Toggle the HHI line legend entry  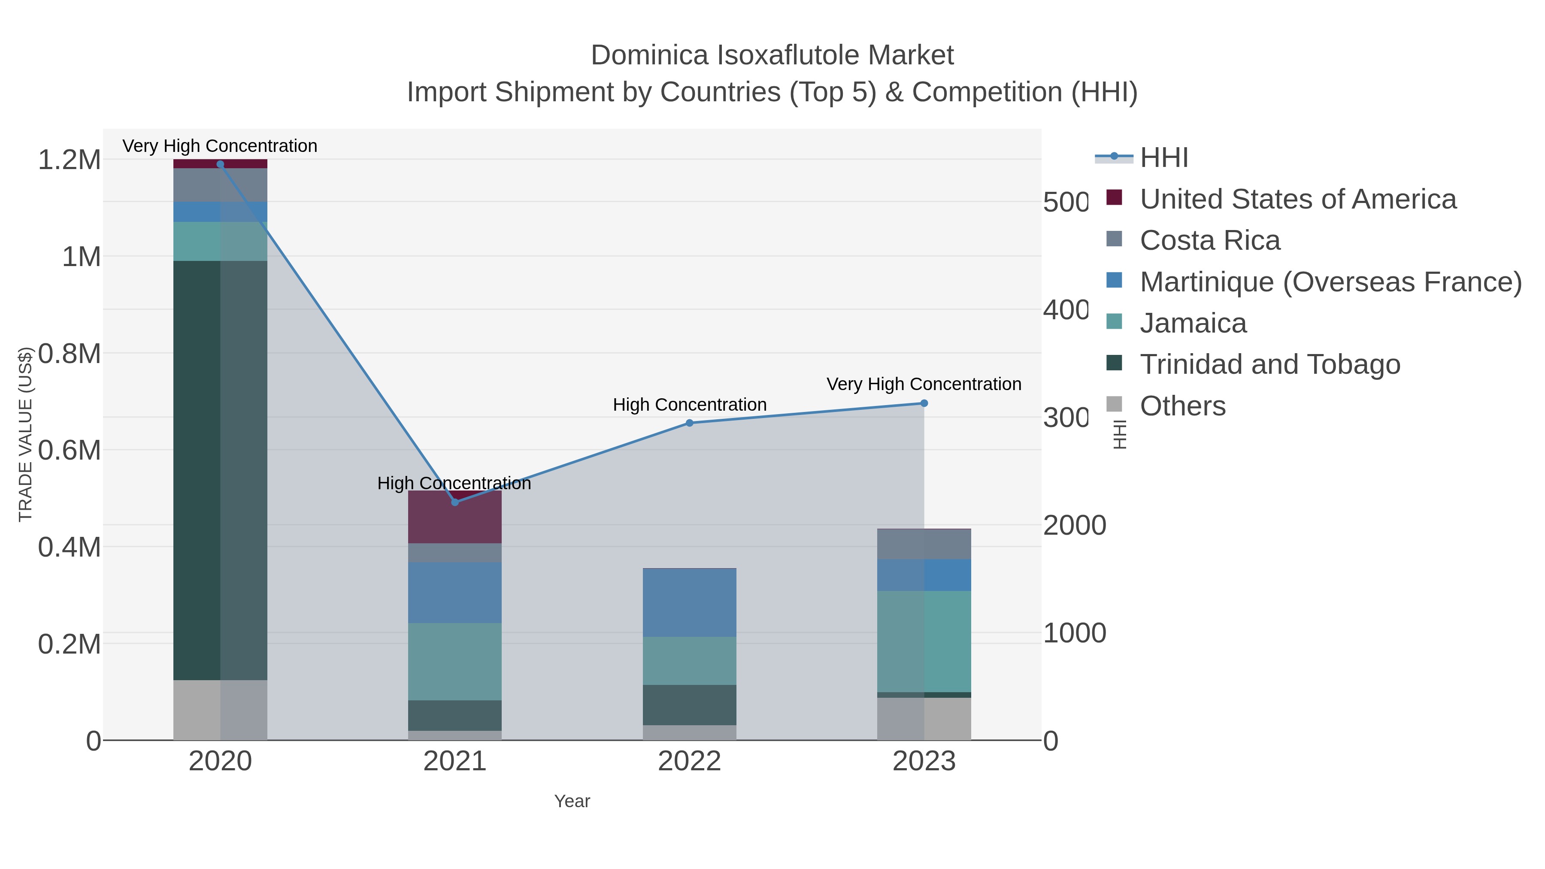1142,158
